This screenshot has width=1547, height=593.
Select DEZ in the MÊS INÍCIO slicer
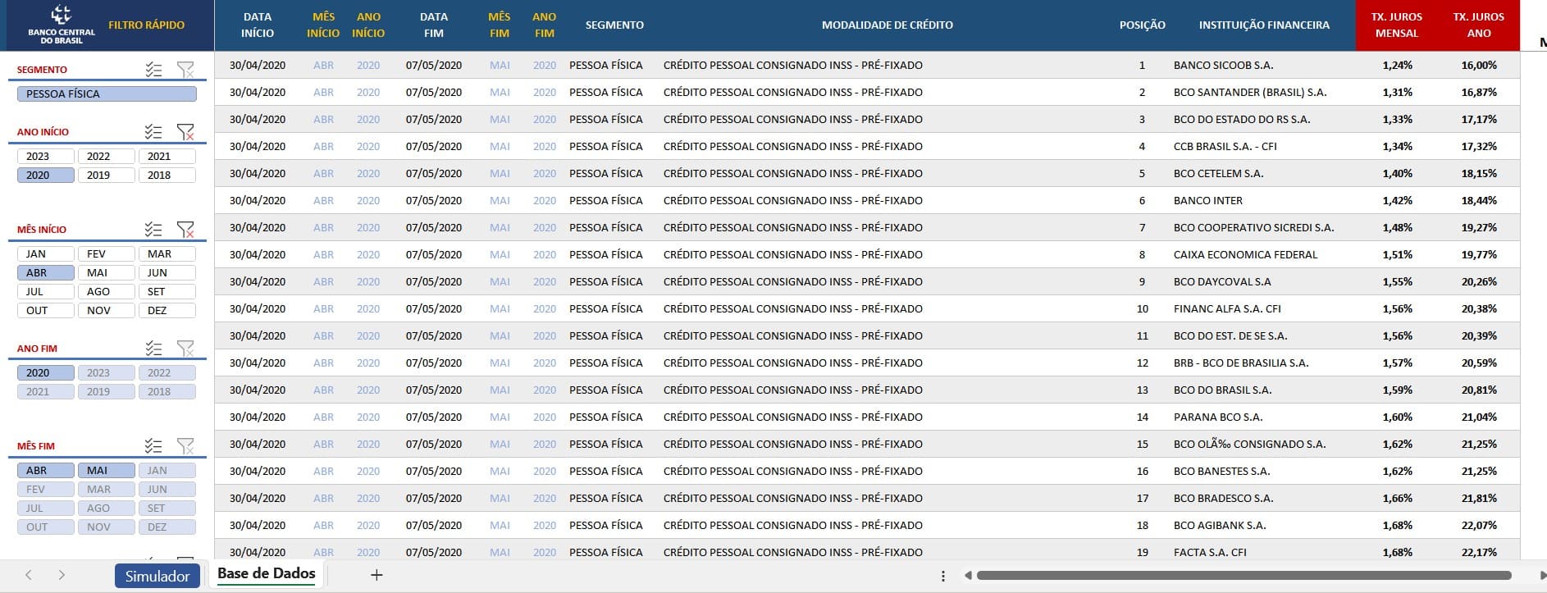pyautogui.click(x=167, y=310)
